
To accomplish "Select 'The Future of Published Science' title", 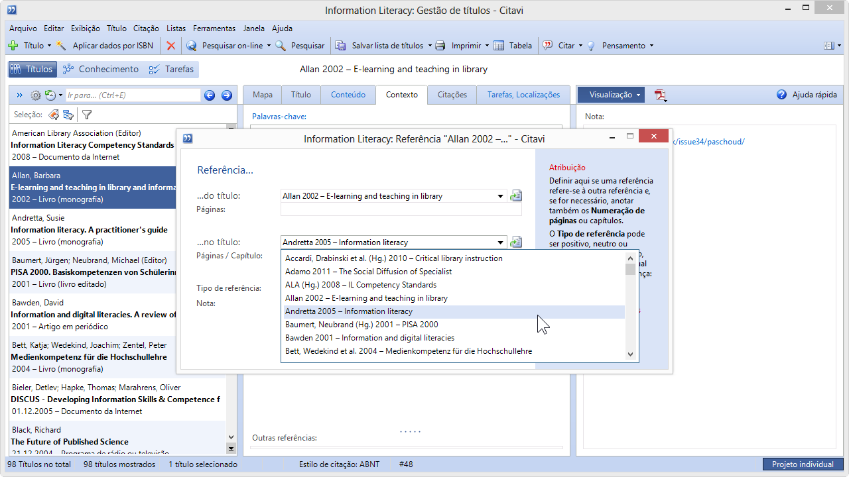I will click(117, 437).
